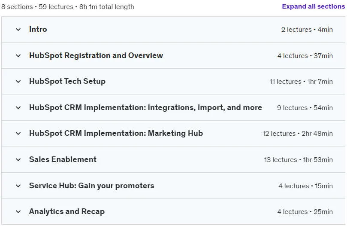Open the HubSpot Tech Setup title

pos(67,81)
